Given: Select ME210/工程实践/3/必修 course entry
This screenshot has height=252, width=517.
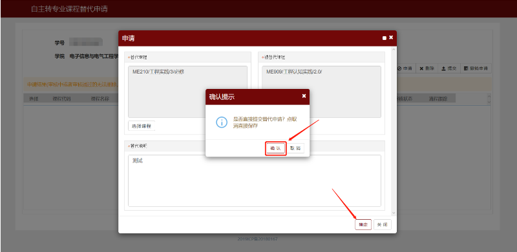Looking at the screenshot, I should pos(158,72).
